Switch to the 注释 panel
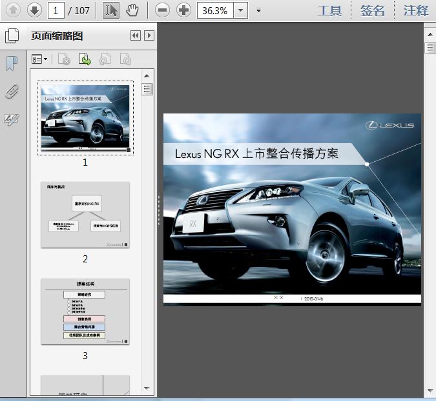The image size is (436, 401). click(x=415, y=10)
